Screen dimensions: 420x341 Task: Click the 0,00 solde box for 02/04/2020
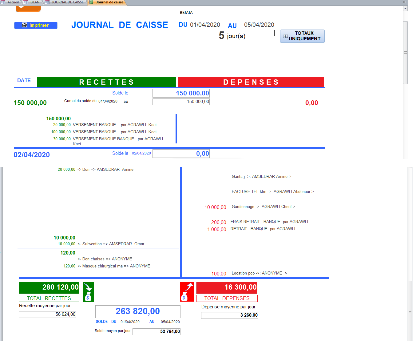click(x=181, y=154)
